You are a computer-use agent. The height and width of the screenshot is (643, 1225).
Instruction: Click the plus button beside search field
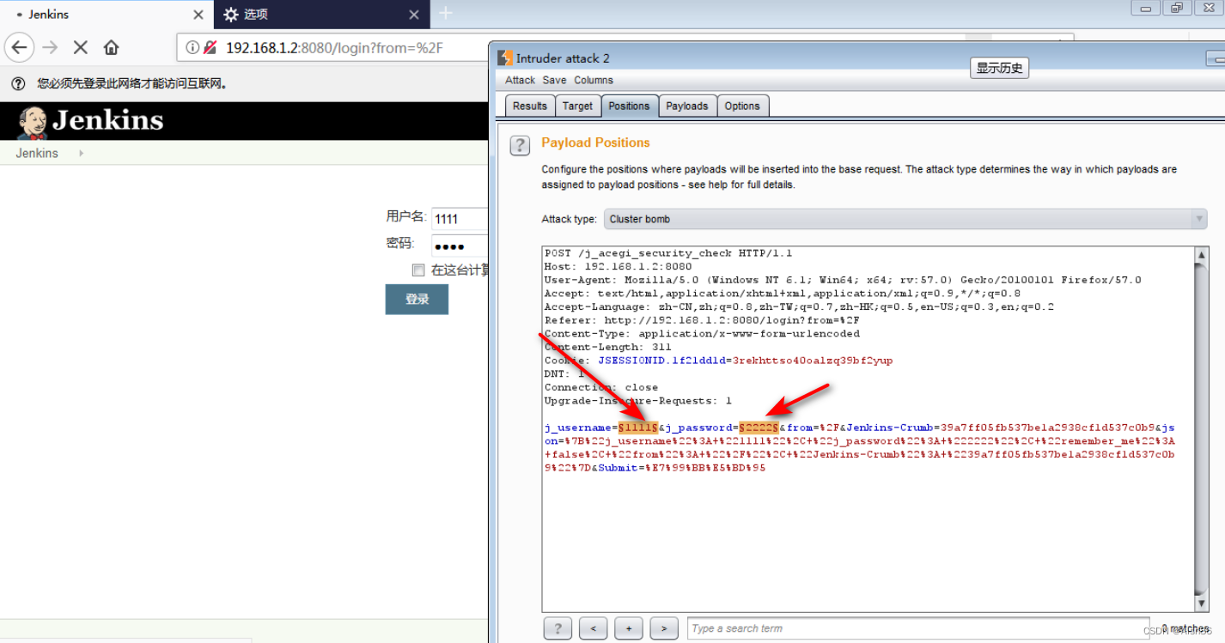(x=629, y=628)
